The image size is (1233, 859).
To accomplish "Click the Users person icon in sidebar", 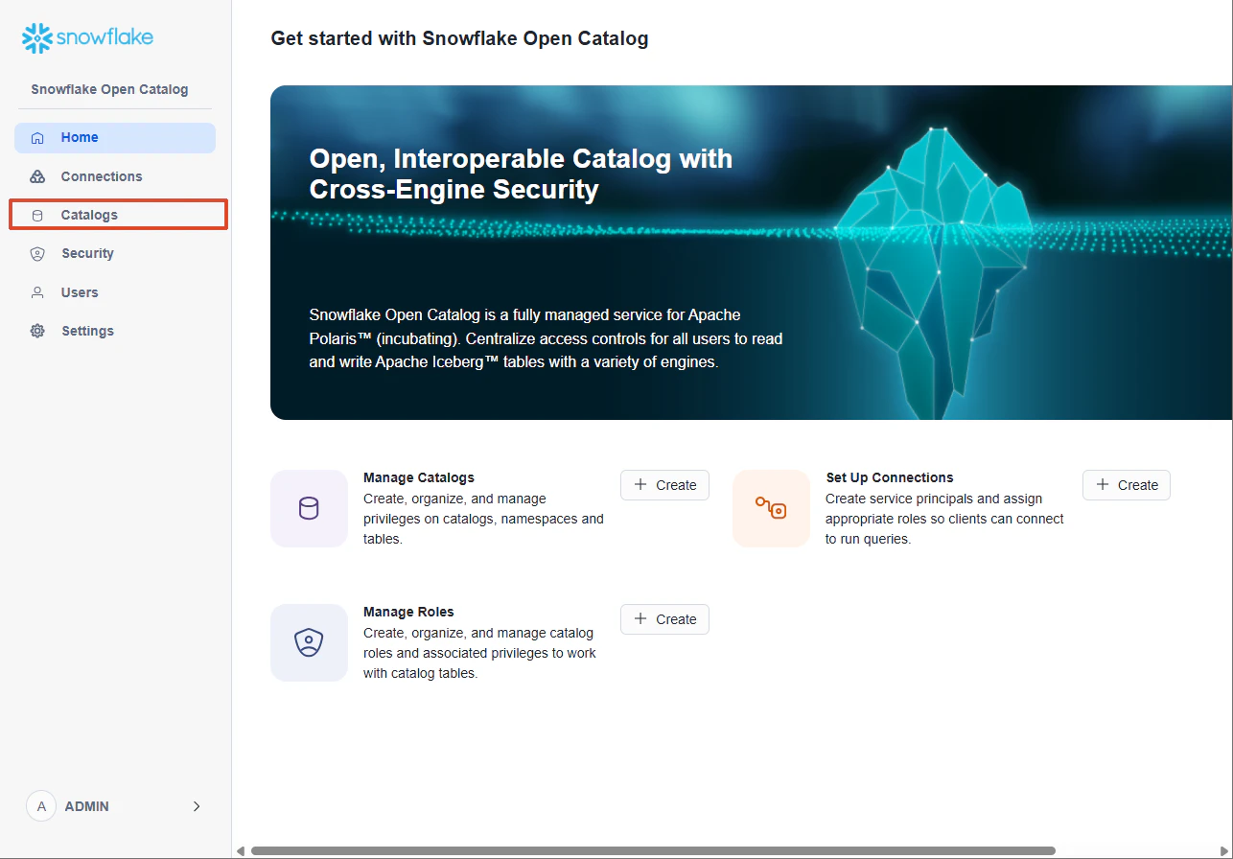I will (37, 292).
